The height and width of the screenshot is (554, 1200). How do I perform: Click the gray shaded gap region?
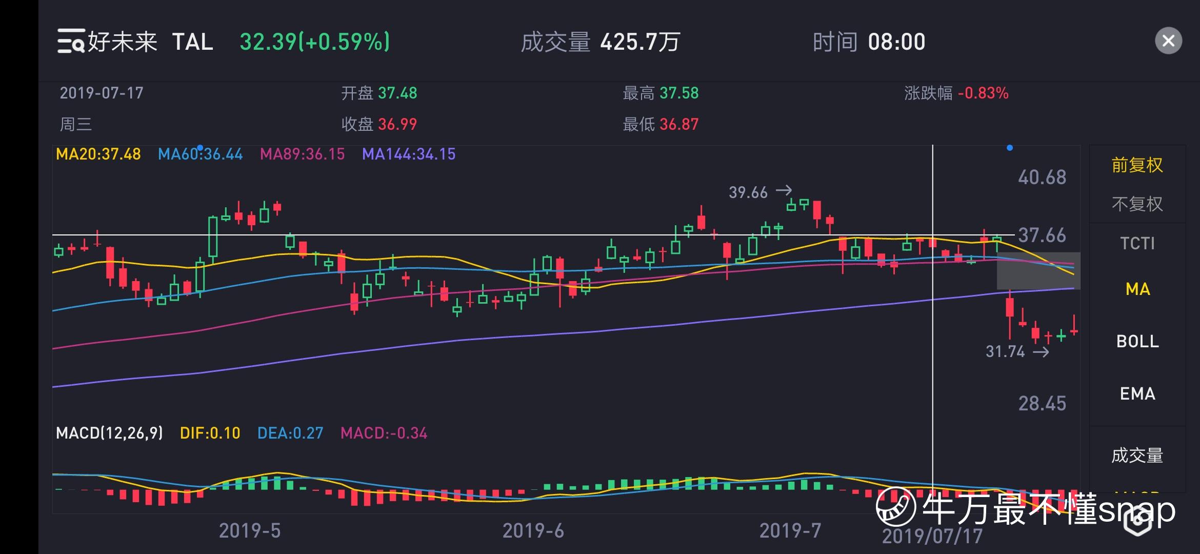pos(1038,271)
